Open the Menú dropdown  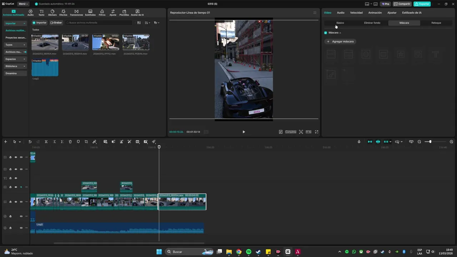[23, 4]
